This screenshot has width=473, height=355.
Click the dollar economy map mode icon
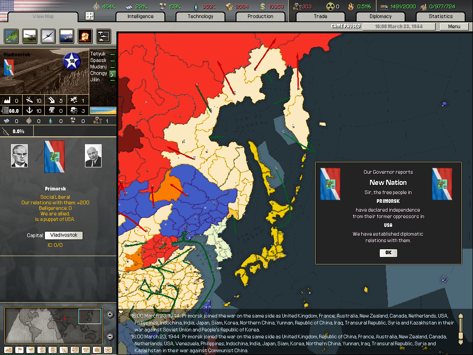(x=42, y=350)
